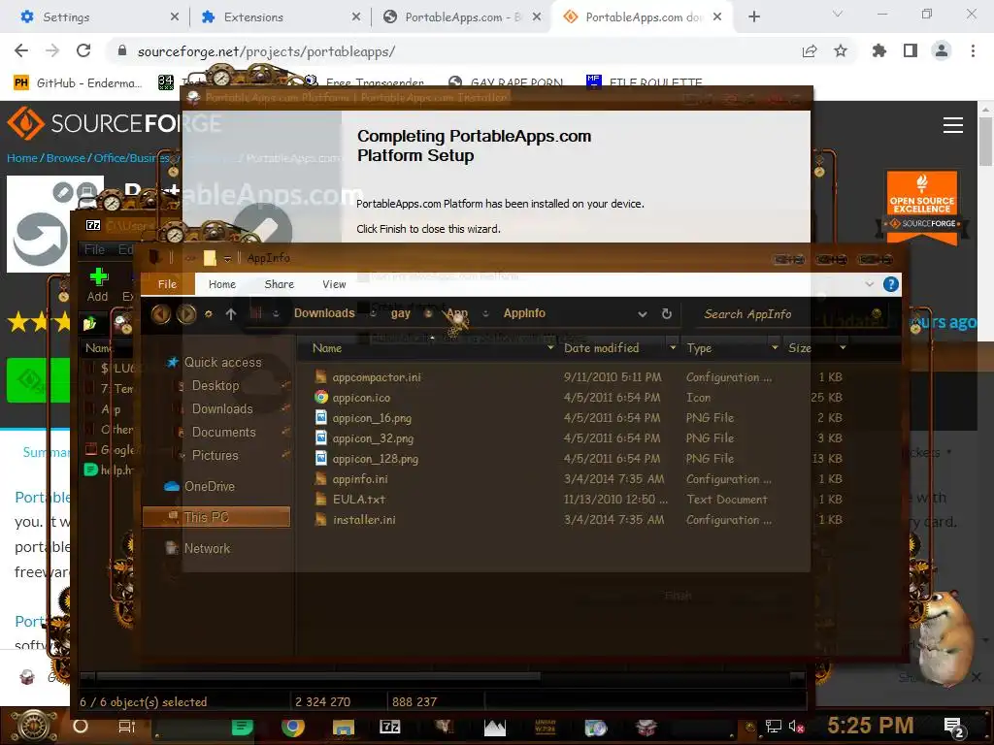Click the green Add icon in 7-Zip
The width and height of the screenshot is (994, 745).
(x=98, y=276)
